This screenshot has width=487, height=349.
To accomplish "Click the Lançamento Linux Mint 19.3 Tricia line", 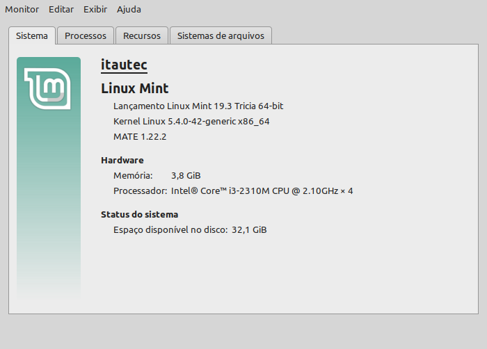I will point(198,106).
